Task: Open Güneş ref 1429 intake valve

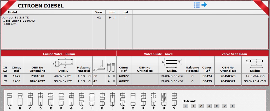Action: point(17,76)
